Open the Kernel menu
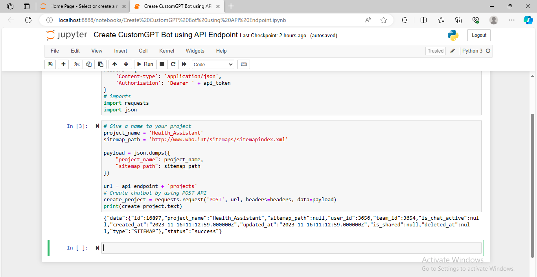 [x=166, y=51]
